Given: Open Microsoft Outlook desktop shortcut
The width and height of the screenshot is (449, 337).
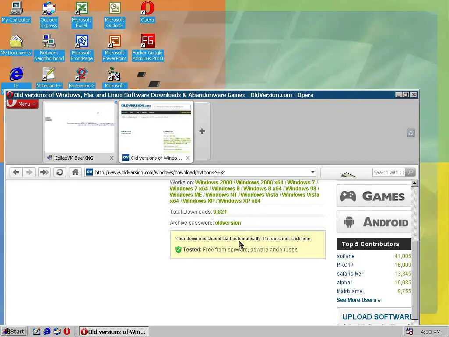Looking at the screenshot, I should [114, 14].
